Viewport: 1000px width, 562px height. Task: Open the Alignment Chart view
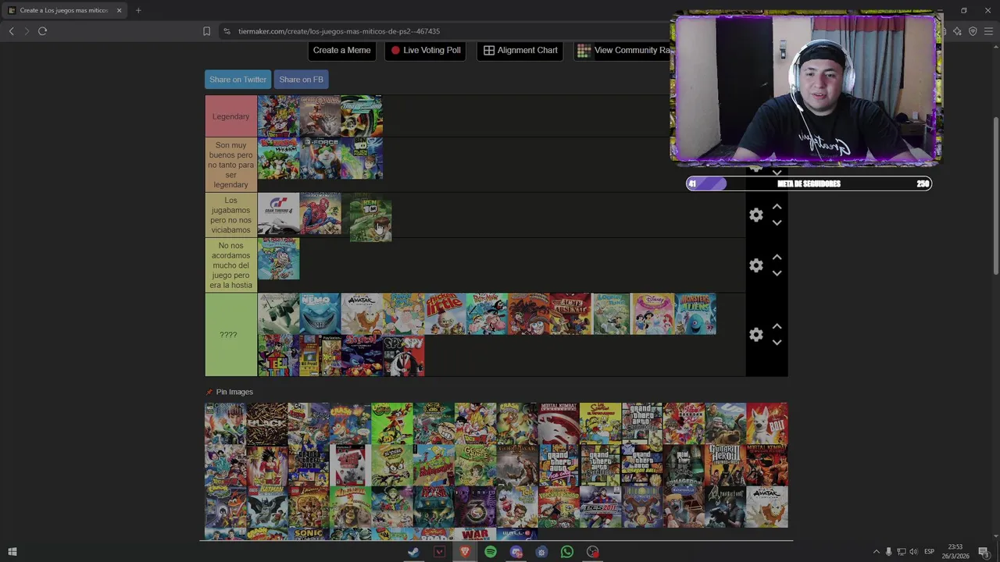(x=520, y=50)
